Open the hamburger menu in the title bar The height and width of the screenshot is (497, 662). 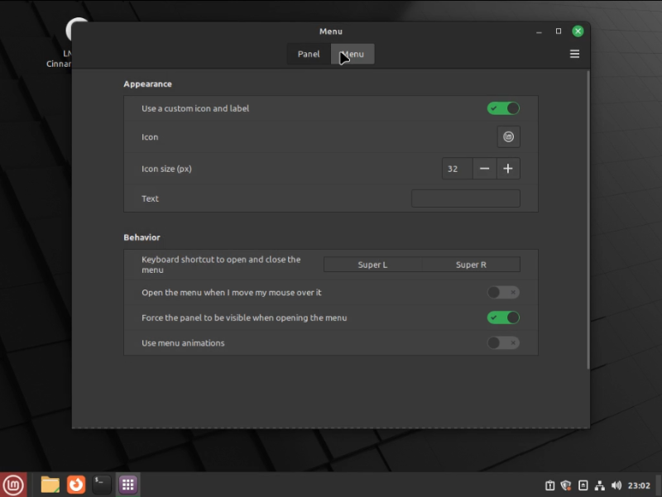coord(574,55)
